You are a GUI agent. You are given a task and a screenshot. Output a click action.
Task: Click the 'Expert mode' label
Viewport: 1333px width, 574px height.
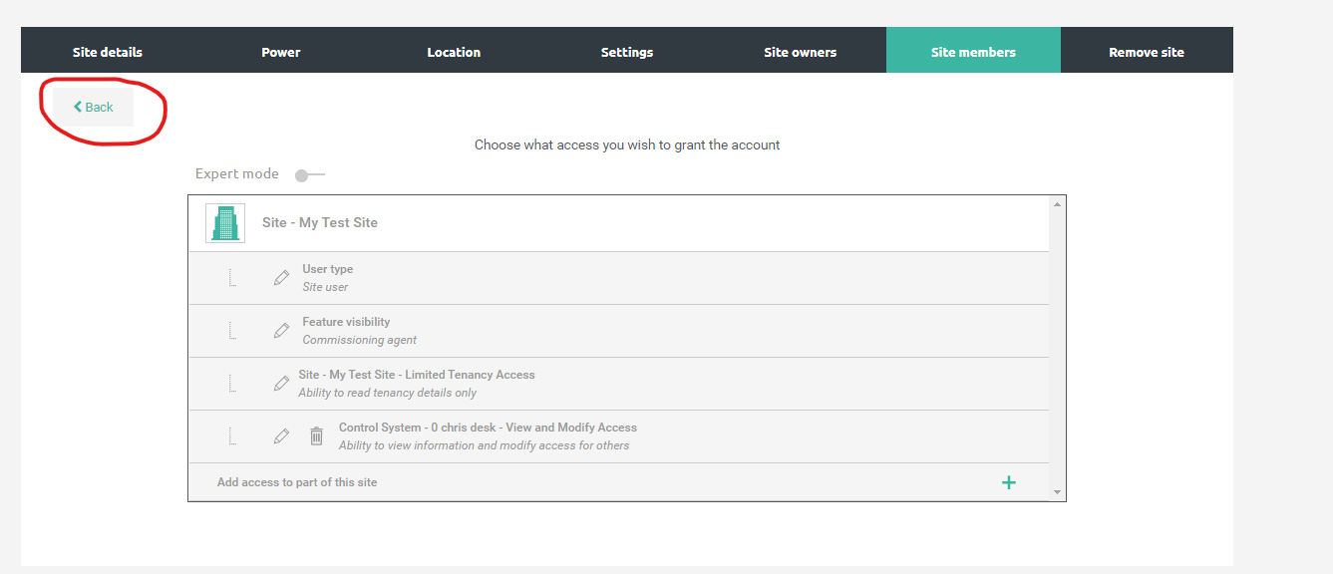237,173
